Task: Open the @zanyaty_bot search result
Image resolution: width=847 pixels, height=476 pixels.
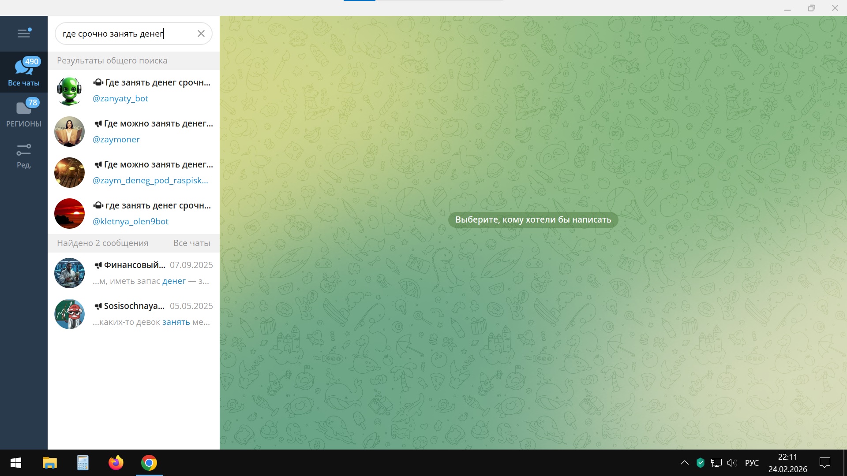Action: [151, 90]
